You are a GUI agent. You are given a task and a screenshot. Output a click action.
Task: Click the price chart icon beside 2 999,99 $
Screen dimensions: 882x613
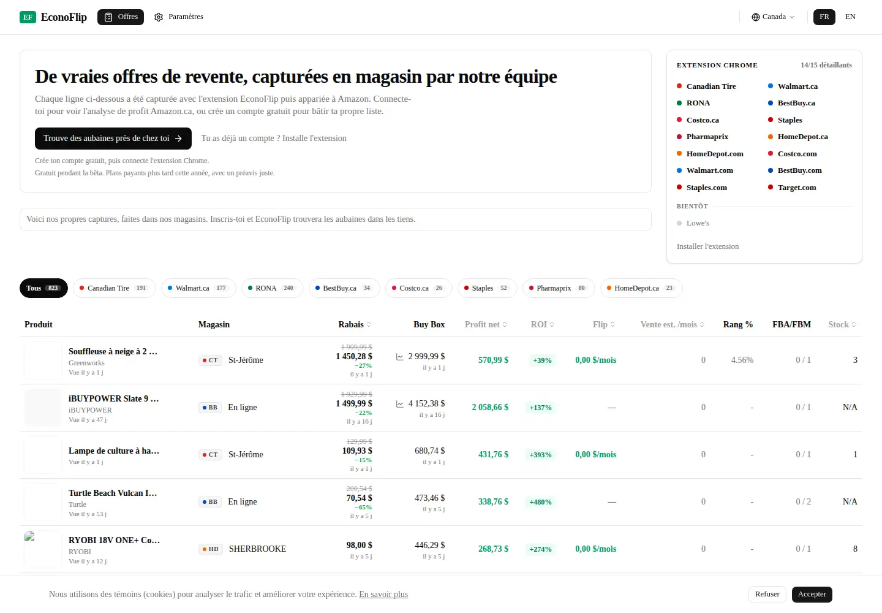point(400,356)
